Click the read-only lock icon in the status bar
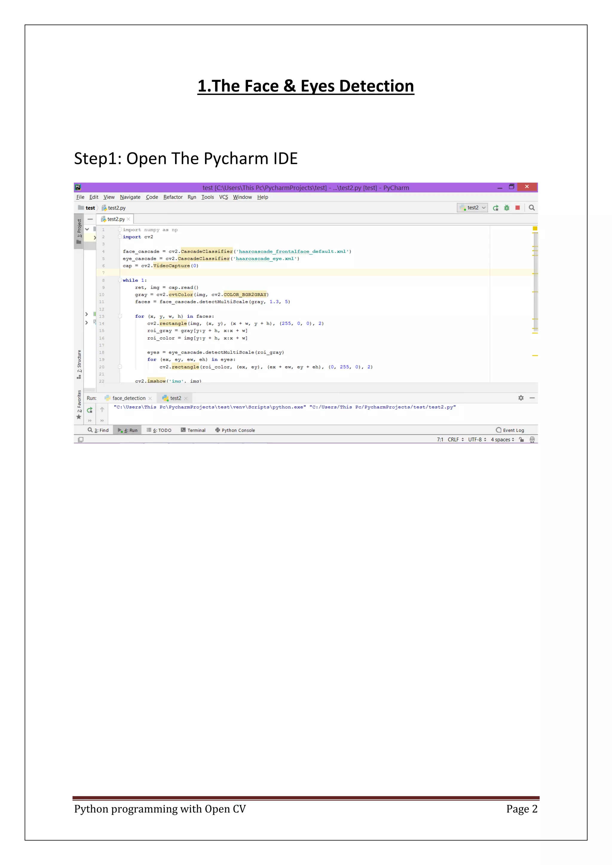The height and width of the screenshot is (865, 612). (521, 440)
